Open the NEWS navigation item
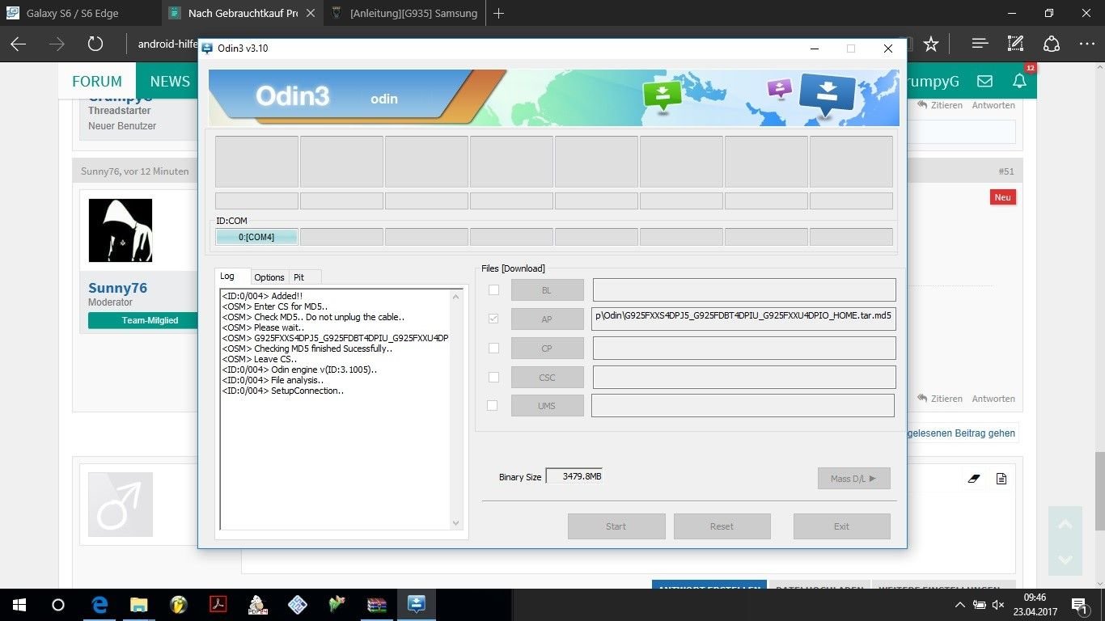The image size is (1105, 621). click(x=170, y=81)
